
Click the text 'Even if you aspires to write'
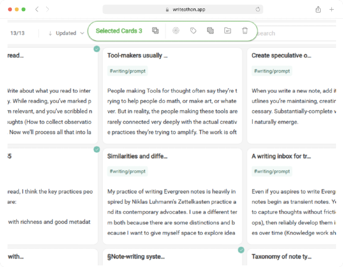[x=286, y=192]
